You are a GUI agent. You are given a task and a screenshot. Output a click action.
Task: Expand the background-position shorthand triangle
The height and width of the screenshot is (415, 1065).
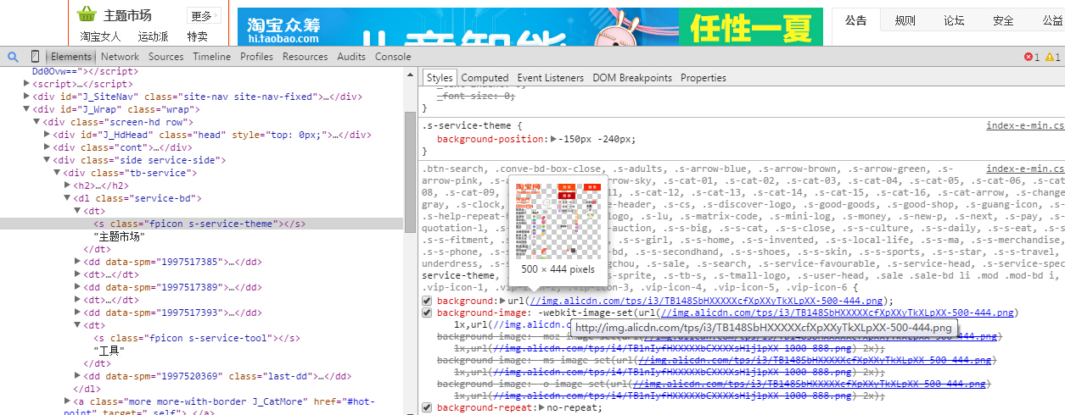point(554,138)
